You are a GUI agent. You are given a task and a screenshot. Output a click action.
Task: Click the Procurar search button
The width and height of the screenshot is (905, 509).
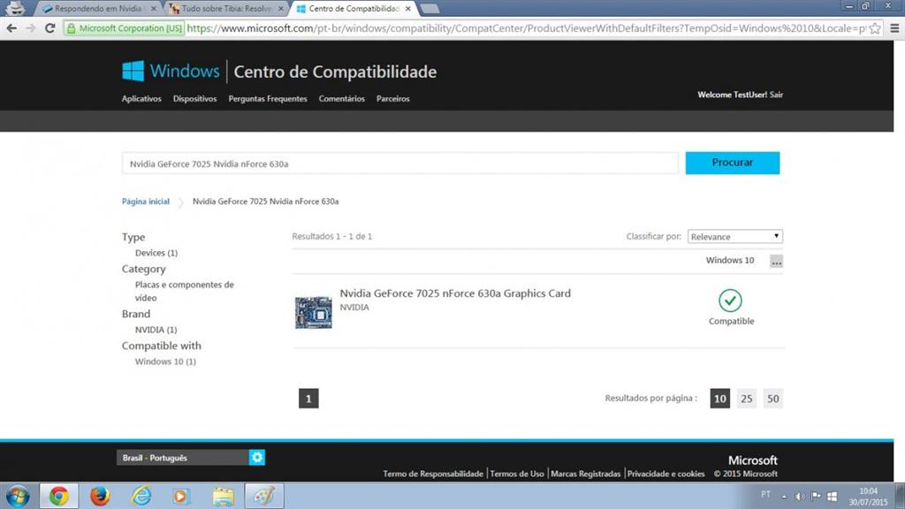pyautogui.click(x=733, y=163)
